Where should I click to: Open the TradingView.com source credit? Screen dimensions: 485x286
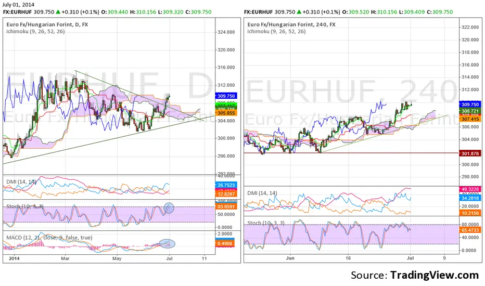pyautogui.click(x=435, y=275)
